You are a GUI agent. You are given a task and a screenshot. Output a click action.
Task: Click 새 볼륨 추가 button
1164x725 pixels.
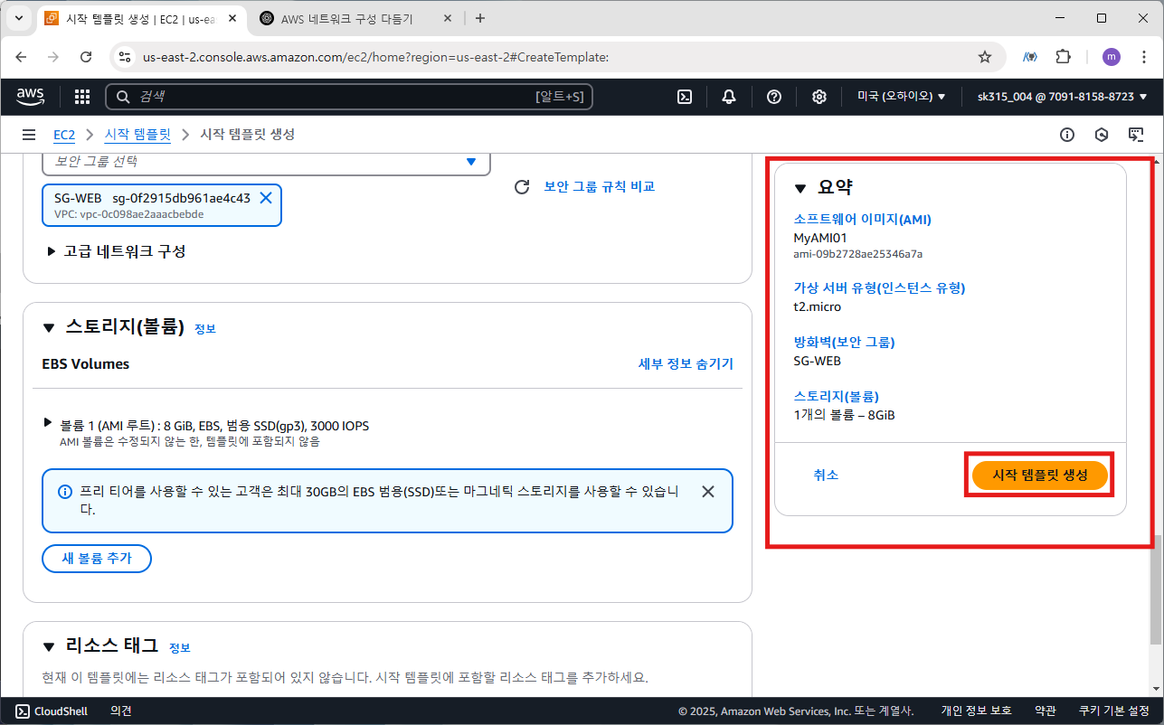click(x=97, y=559)
